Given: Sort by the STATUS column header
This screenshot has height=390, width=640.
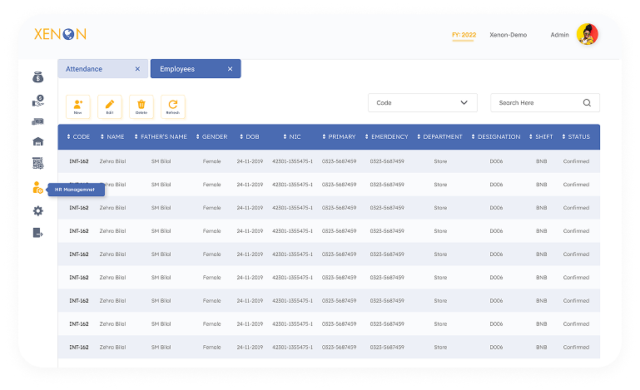Looking at the screenshot, I should tap(578, 137).
